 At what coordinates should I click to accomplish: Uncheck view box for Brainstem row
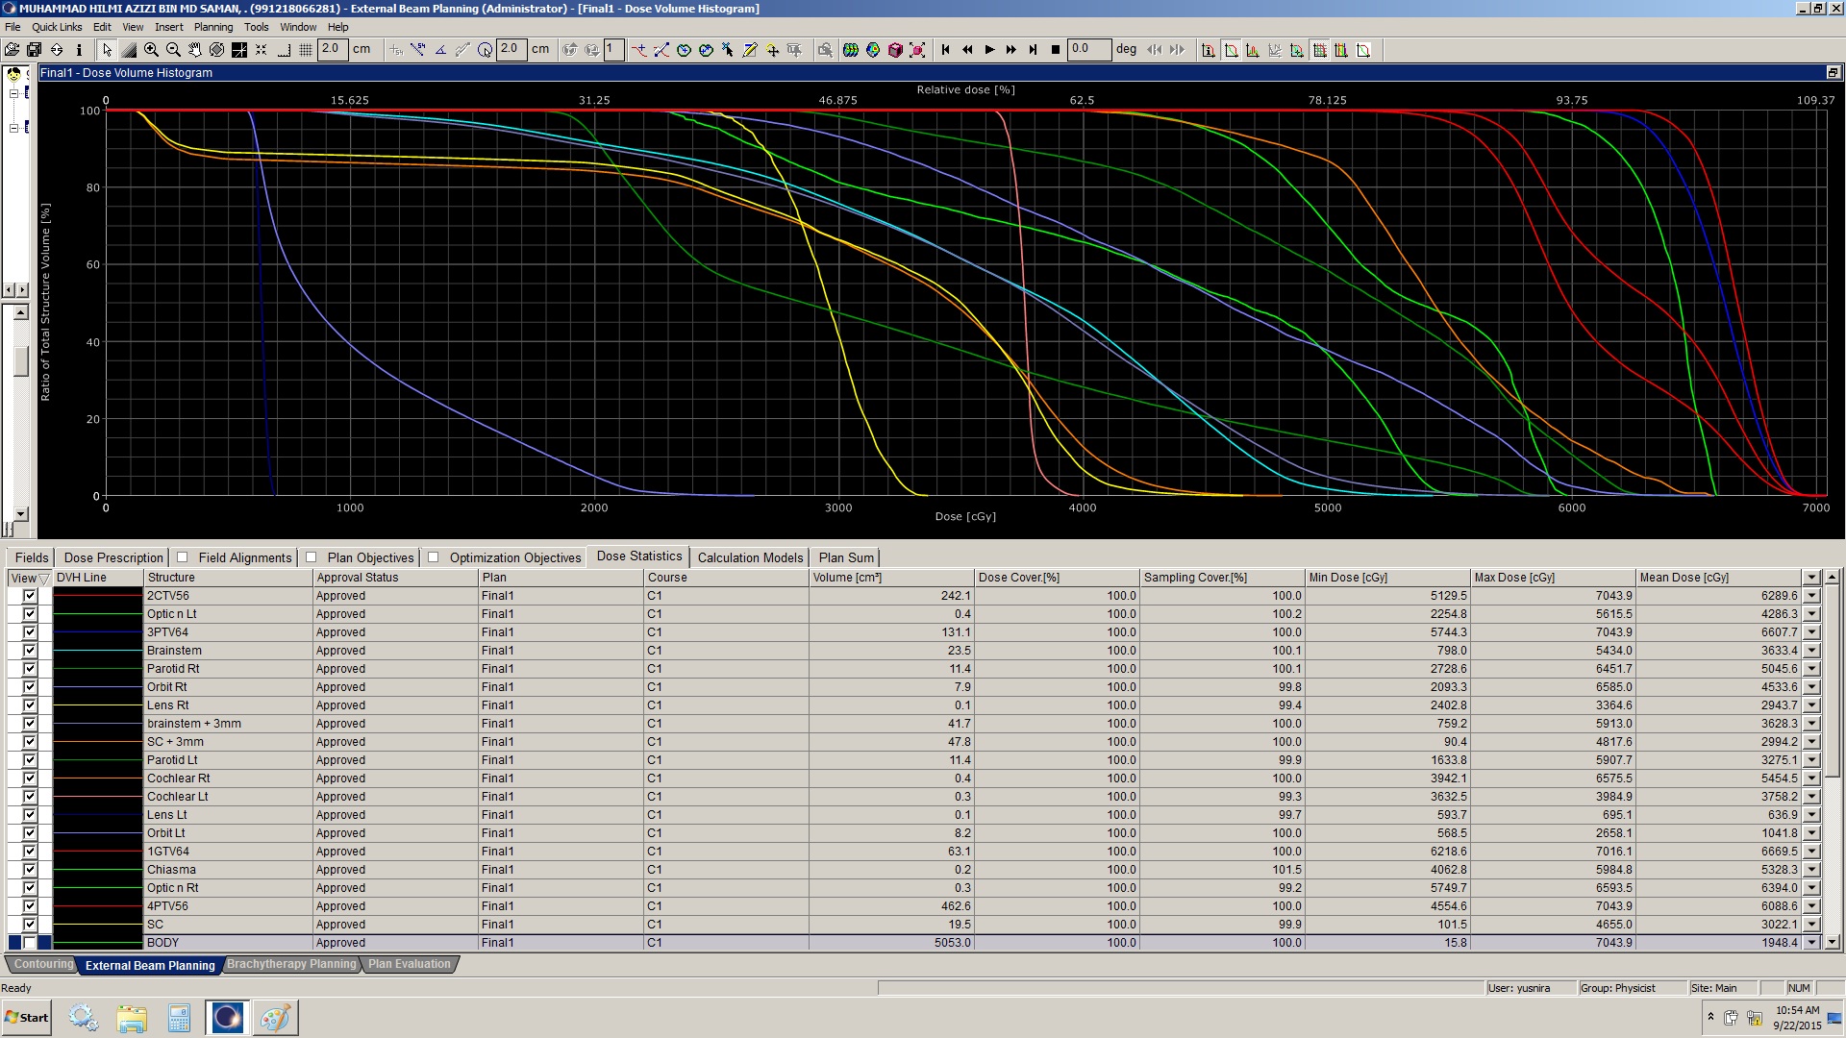coord(30,651)
